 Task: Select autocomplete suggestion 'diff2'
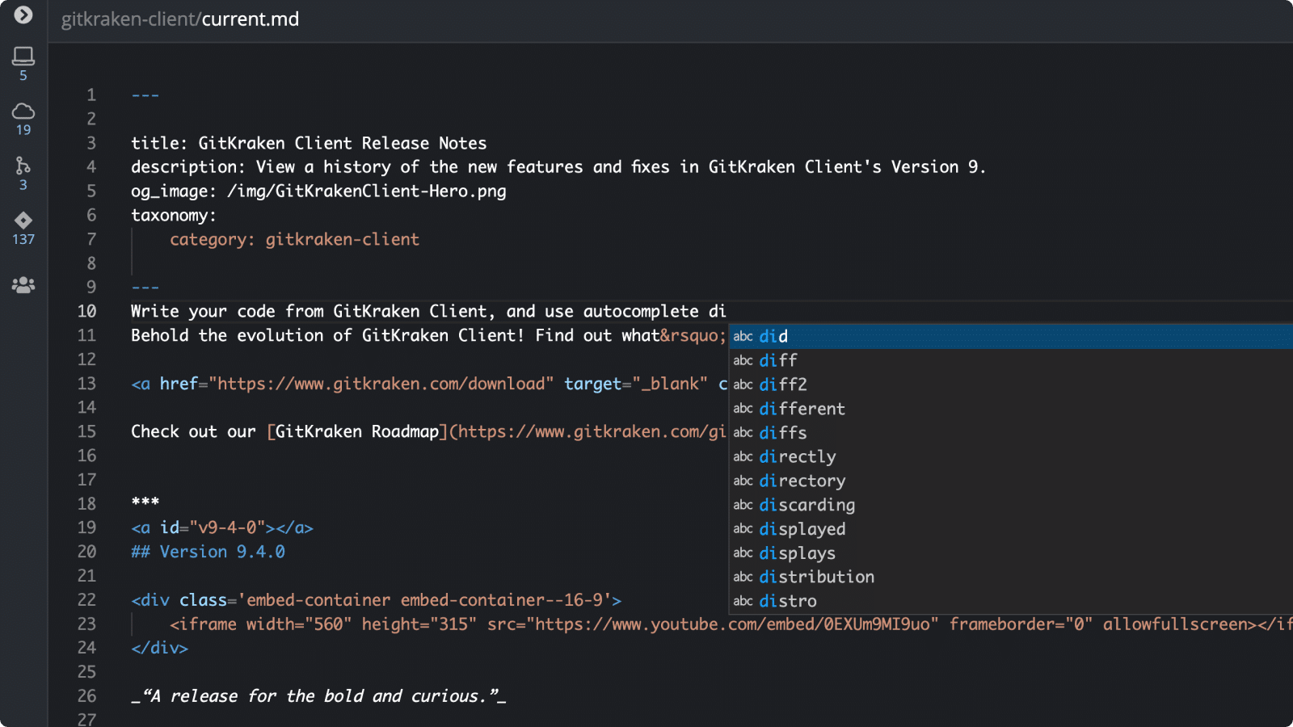tap(1011, 385)
